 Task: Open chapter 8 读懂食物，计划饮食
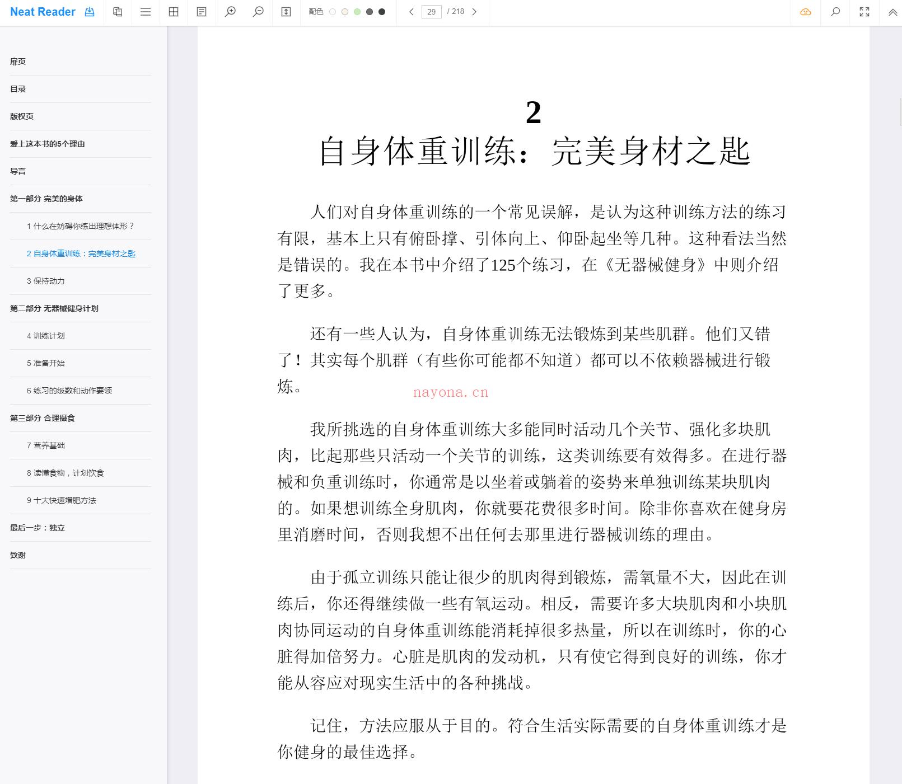pos(81,473)
